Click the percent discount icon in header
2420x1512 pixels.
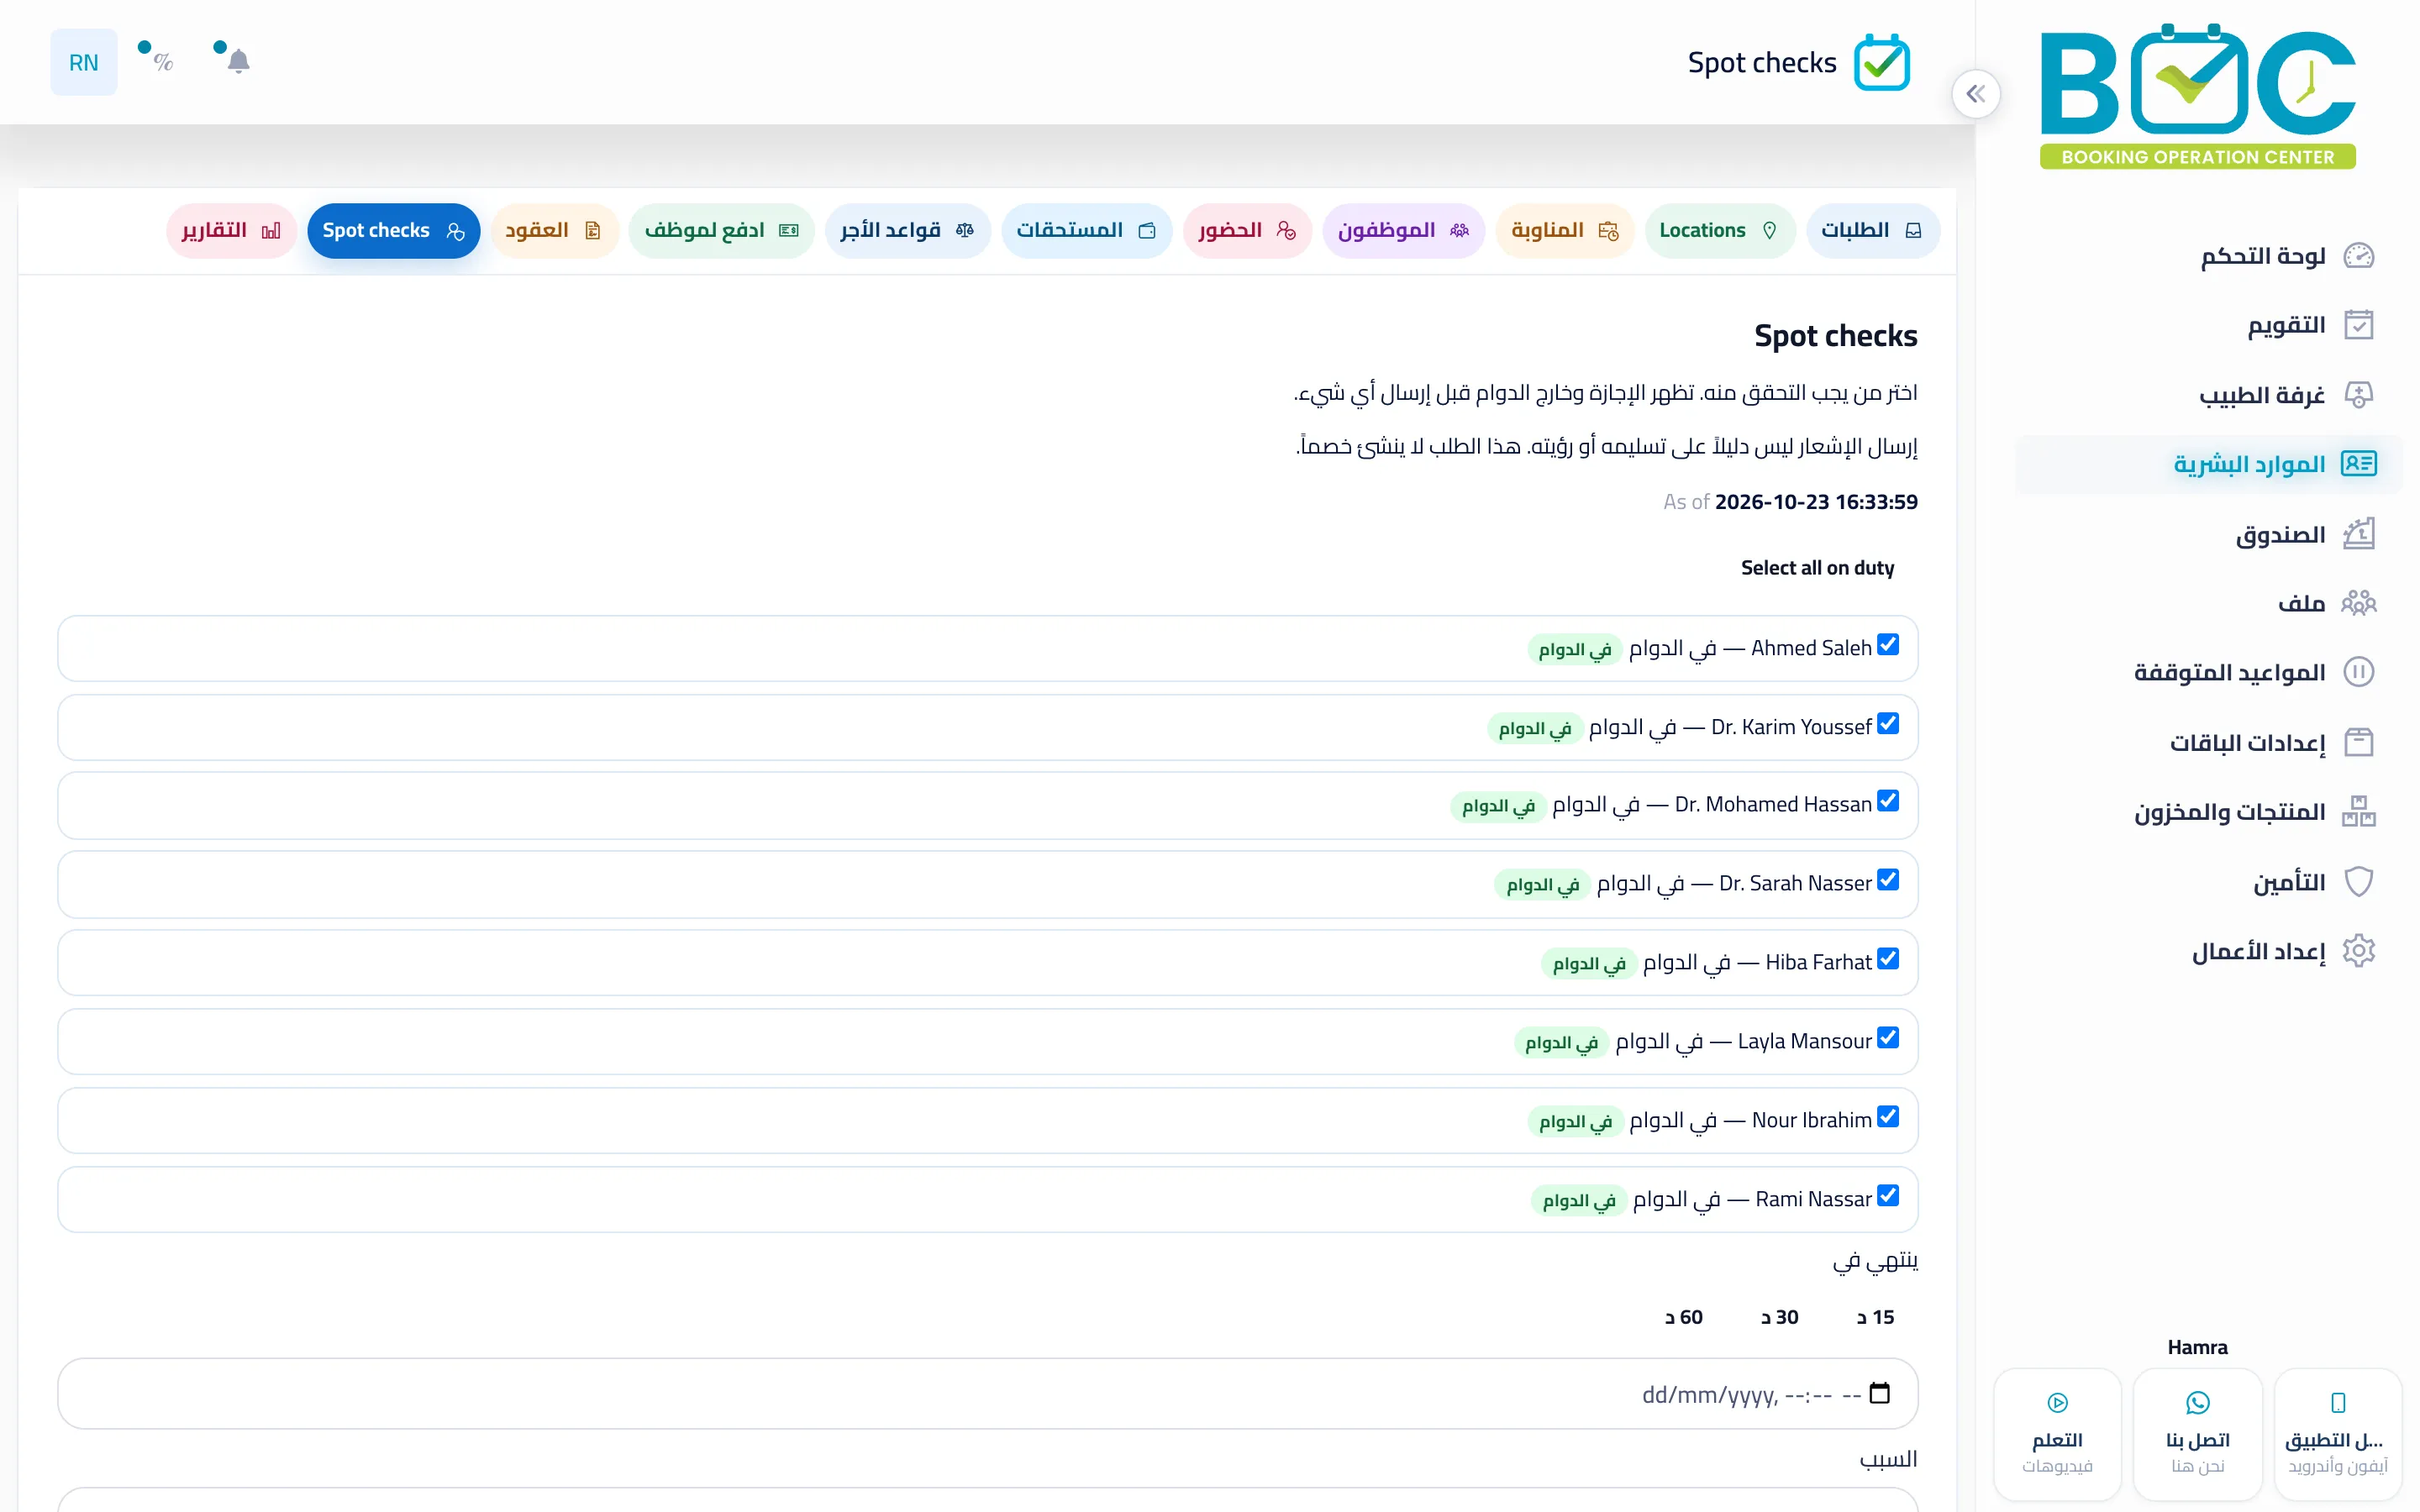(x=163, y=62)
